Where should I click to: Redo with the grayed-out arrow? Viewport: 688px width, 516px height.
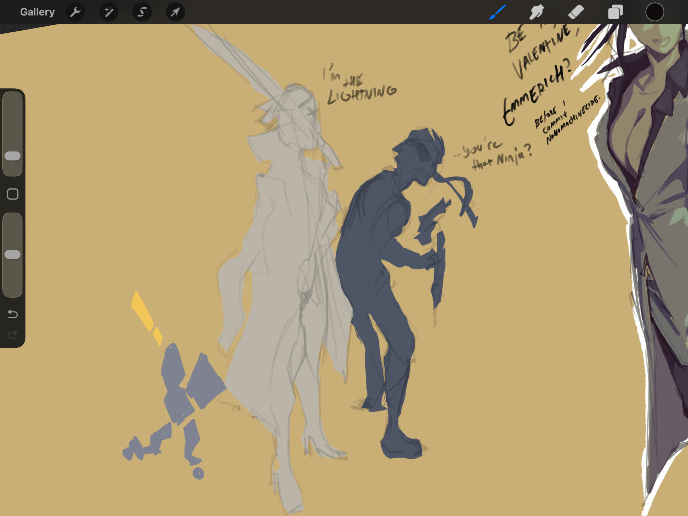pos(13,335)
